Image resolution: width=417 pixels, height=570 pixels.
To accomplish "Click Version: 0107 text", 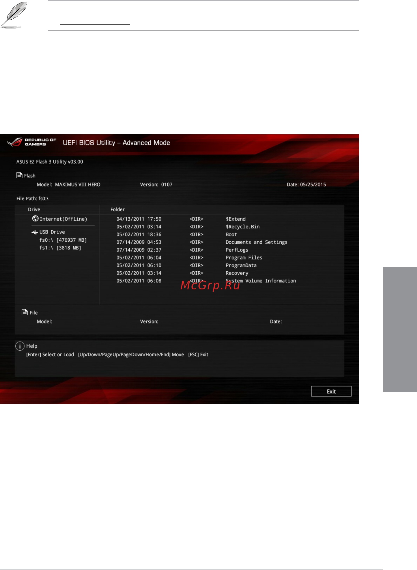I will [x=156, y=184].
